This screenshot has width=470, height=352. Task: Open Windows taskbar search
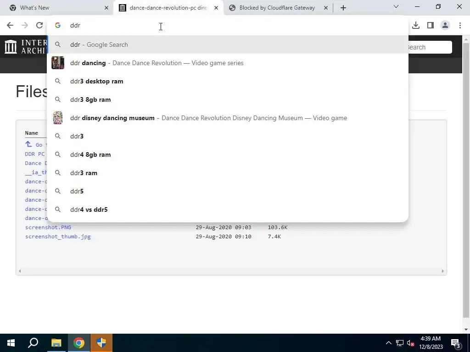click(x=33, y=343)
